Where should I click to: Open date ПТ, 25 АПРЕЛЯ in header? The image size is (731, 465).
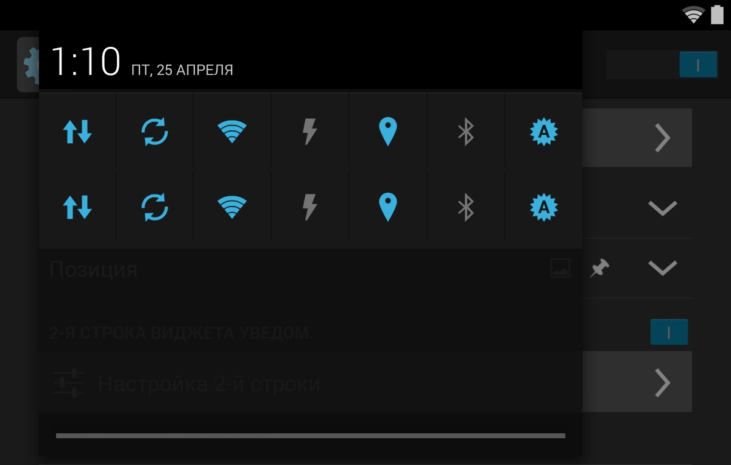point(182,70)
